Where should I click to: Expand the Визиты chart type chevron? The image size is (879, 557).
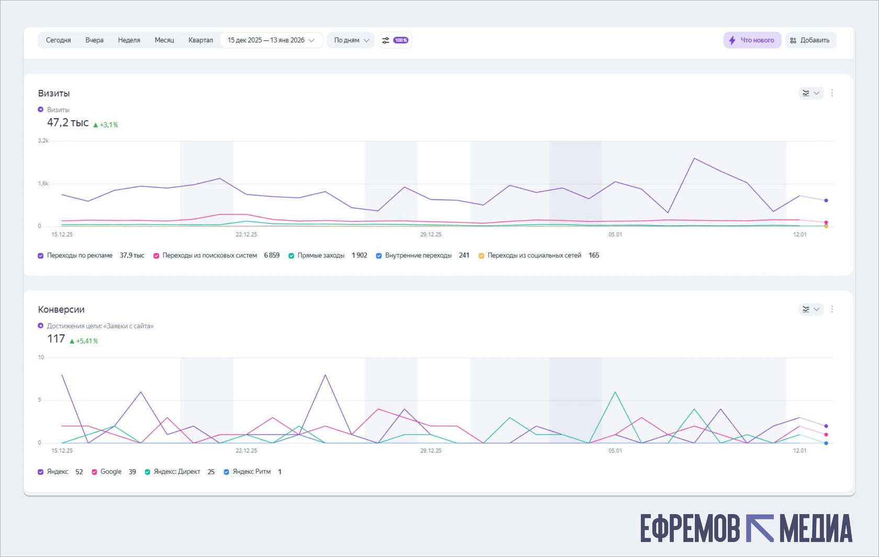(x=816, y=93)
